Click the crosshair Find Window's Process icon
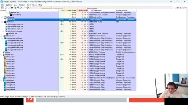 (28, 8)
